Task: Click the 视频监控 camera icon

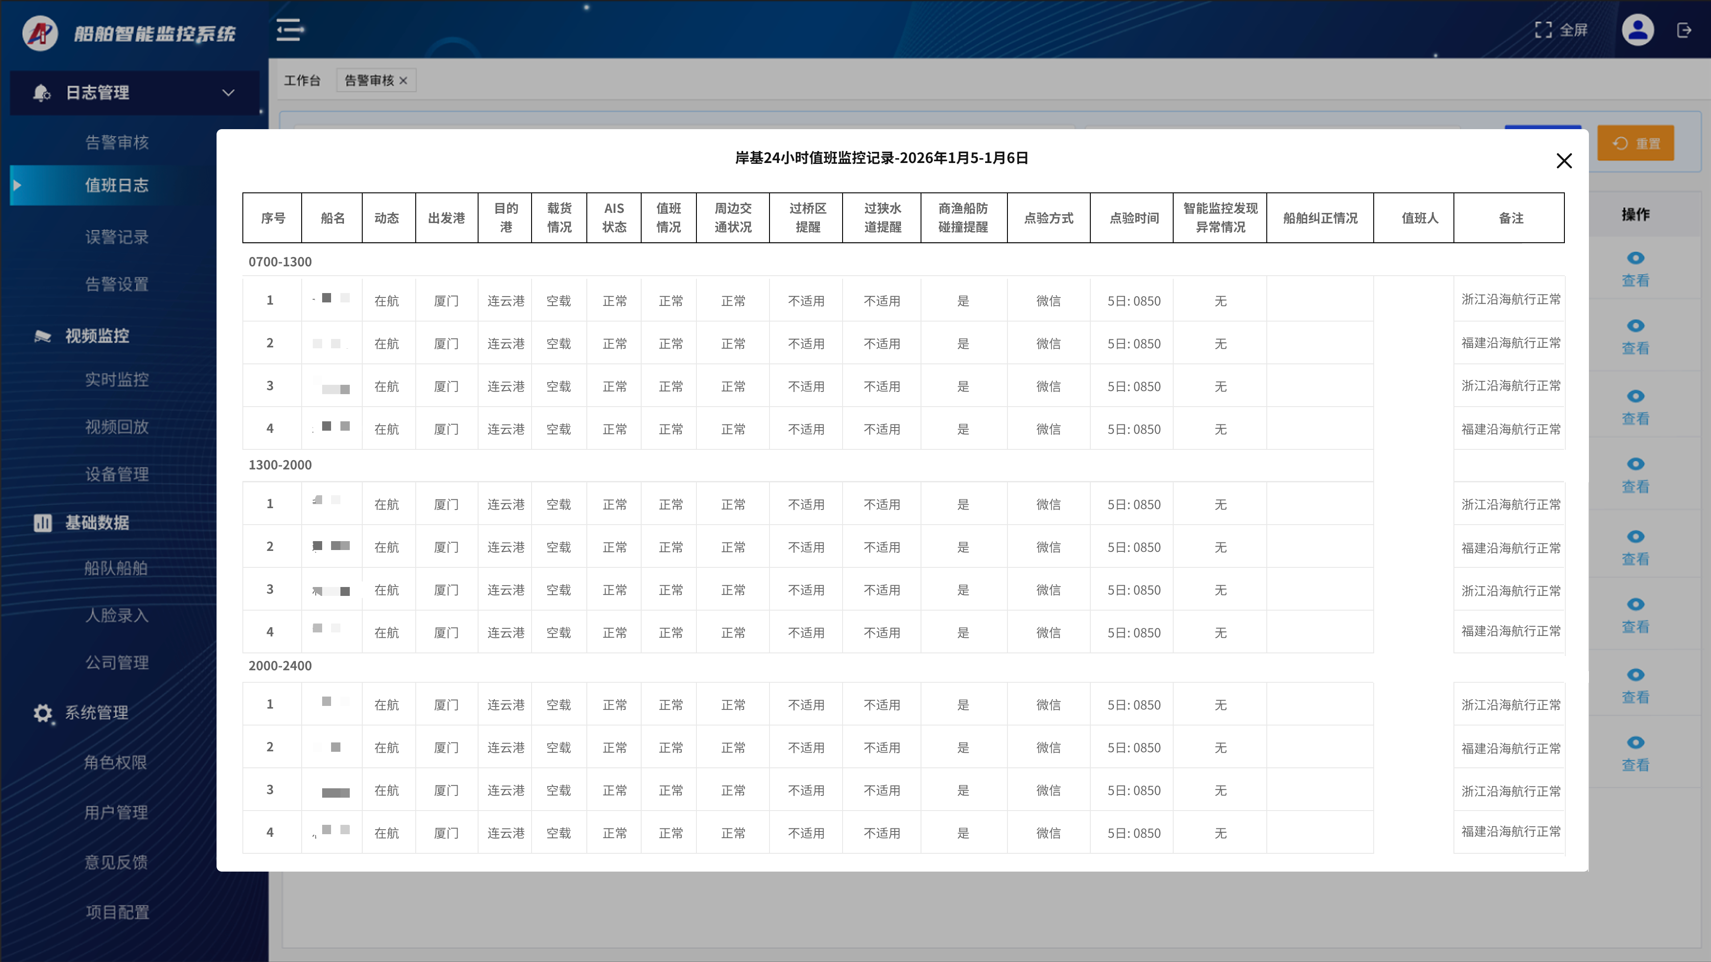Action: coord(42,336)
